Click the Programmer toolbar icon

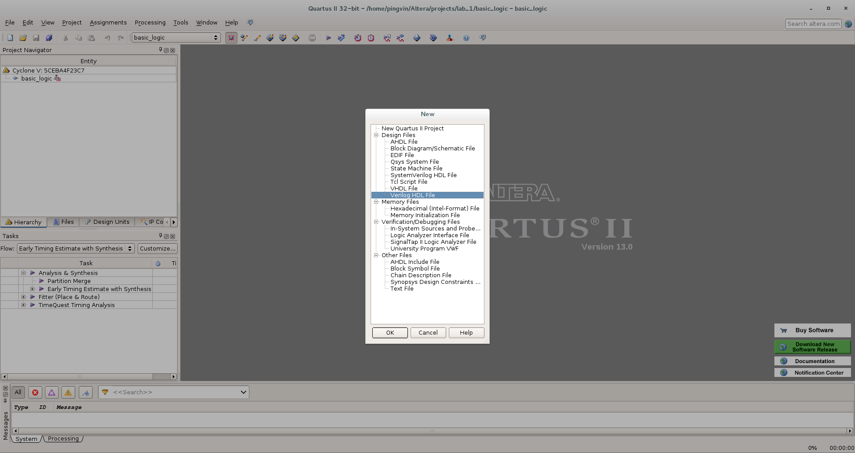point(433,38)
